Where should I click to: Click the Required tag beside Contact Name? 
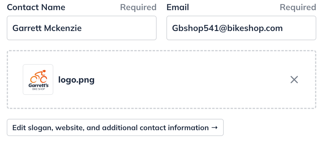(x=138, y=7)
